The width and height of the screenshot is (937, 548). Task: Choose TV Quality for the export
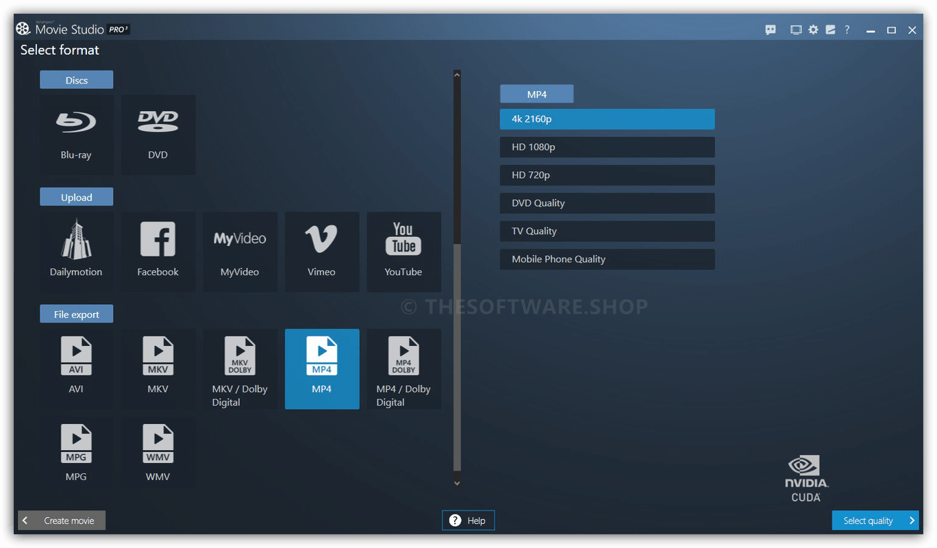(x=607, y=231)
